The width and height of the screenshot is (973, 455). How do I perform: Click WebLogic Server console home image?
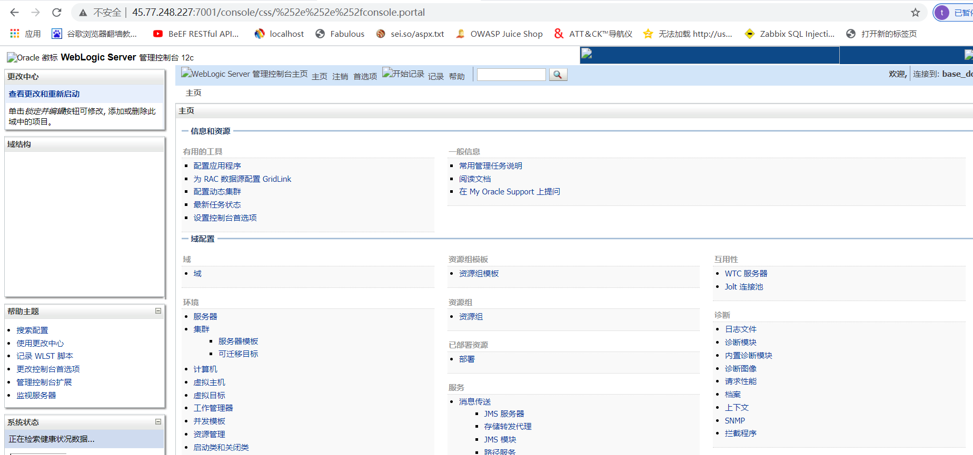tap(244, 74)
